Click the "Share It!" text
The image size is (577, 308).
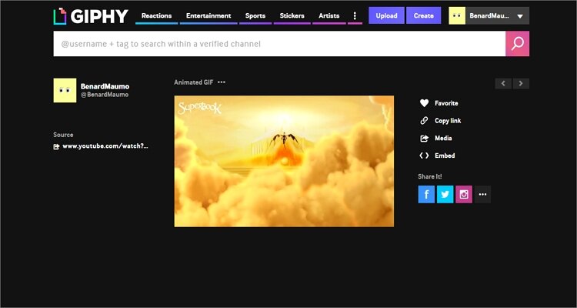[430, 176]
